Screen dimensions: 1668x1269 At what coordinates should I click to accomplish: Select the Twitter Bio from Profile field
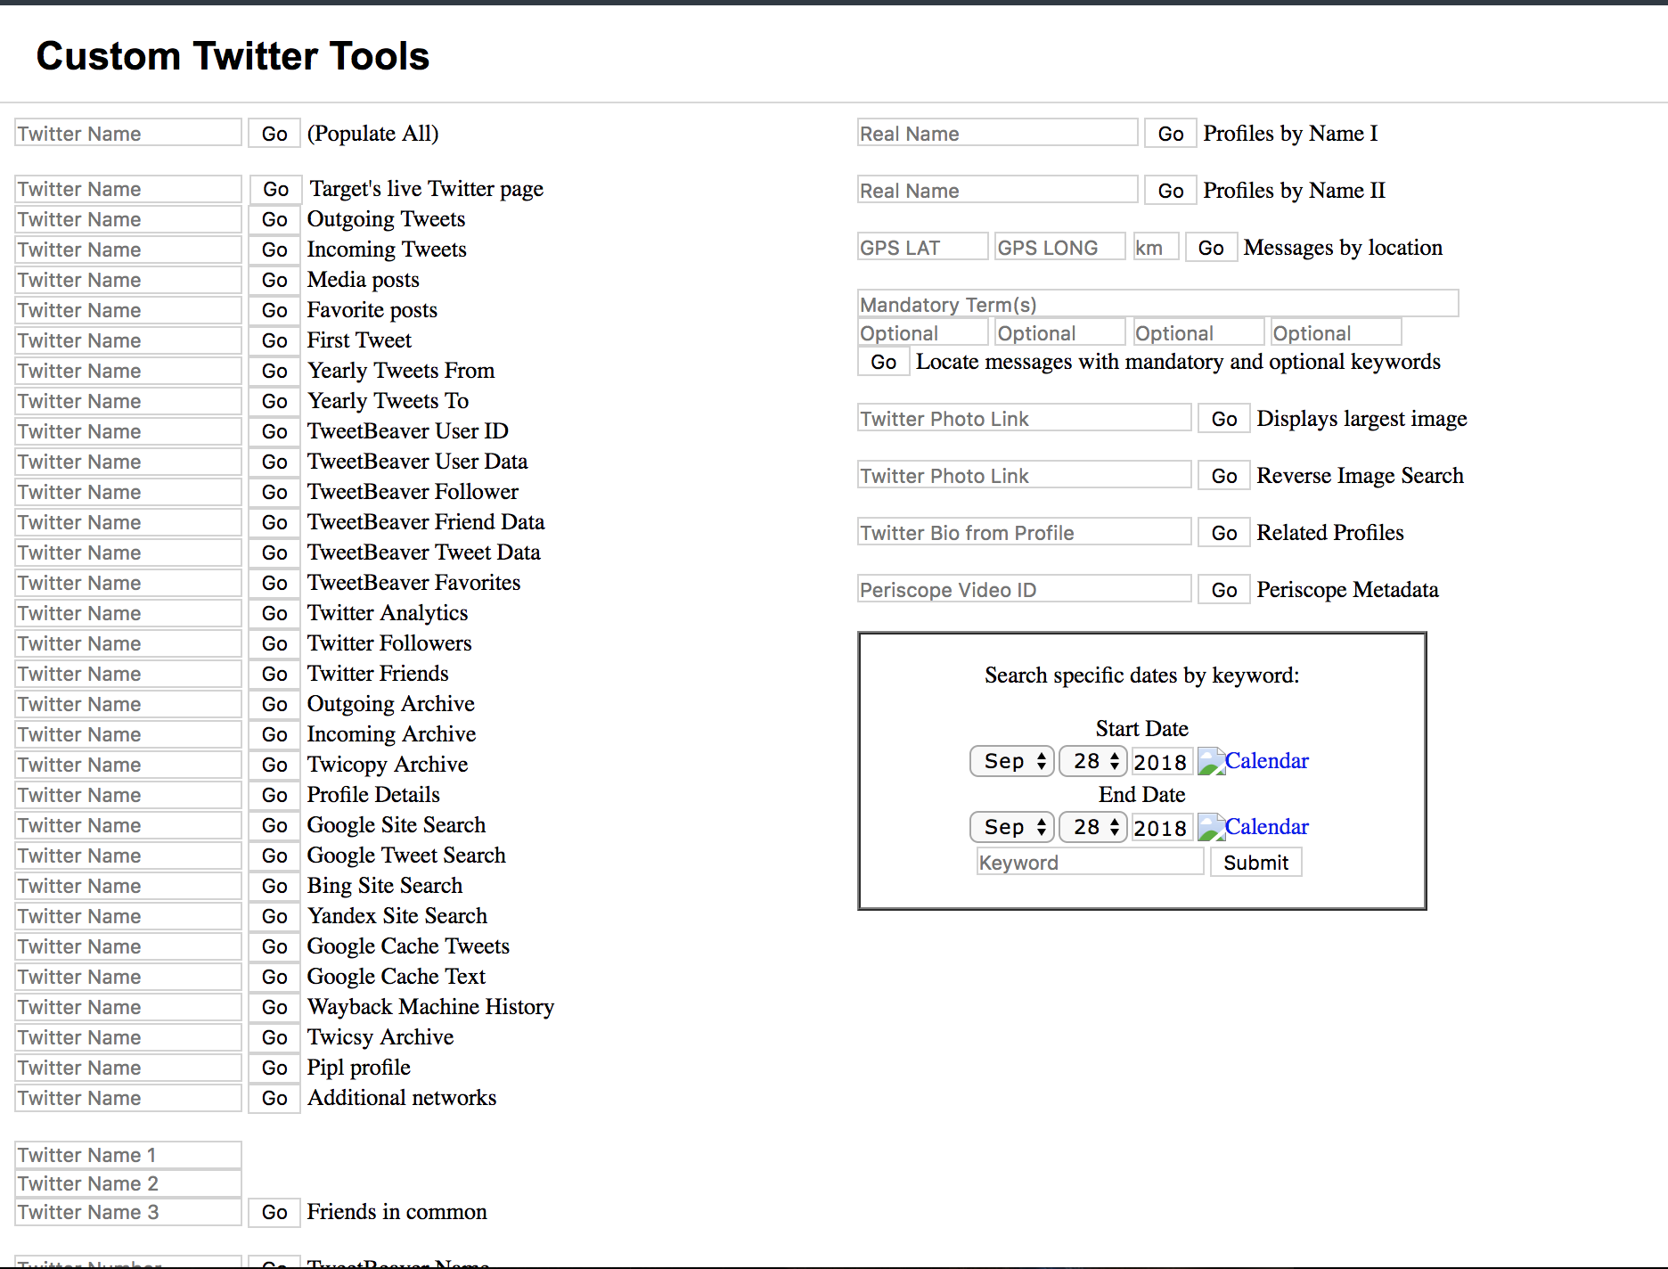click(x=1024, y=533)
